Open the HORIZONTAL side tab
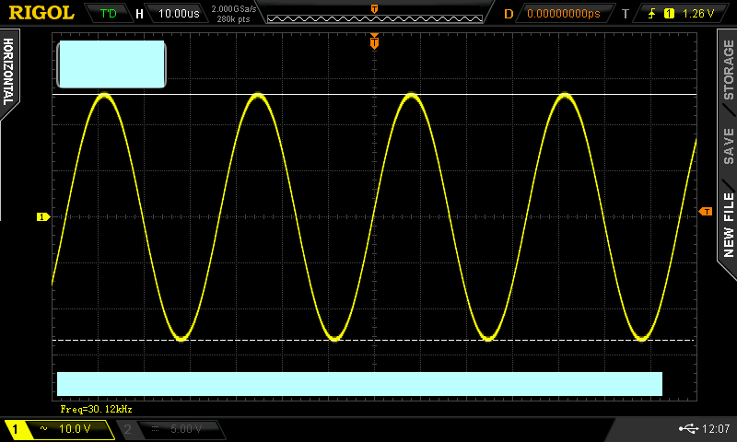 pyautogui.click(x=8, y=72)
